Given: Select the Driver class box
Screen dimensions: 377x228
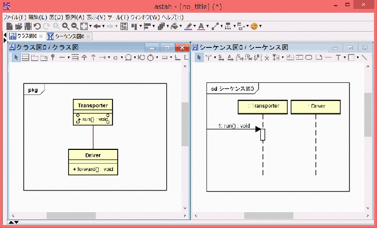Looking at the screenshot, I should 93,155.
